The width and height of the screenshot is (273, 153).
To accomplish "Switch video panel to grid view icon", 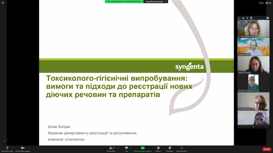I will tap(251, 18).
